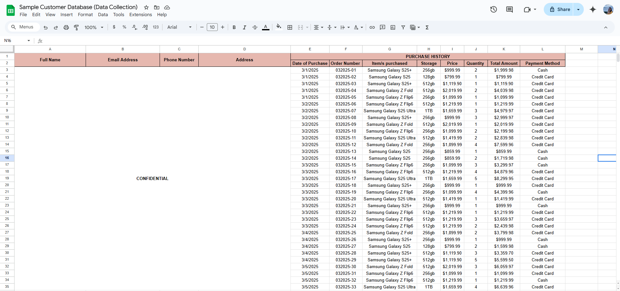Create a filter with funnel icon
620x291 pixels.
[x=403, y=27]
